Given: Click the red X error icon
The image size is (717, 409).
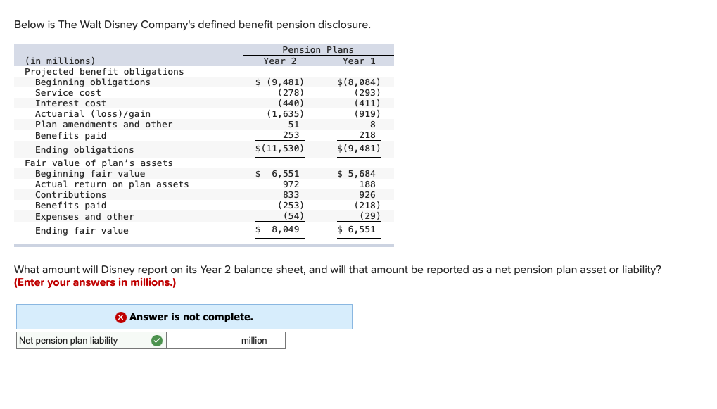Looking at the screenshot, I should pyautogui.click(x=120, y=317).
